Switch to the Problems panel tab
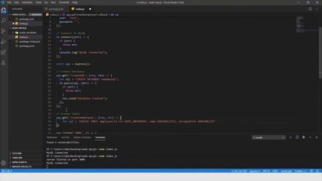 [x=52, y=137]
